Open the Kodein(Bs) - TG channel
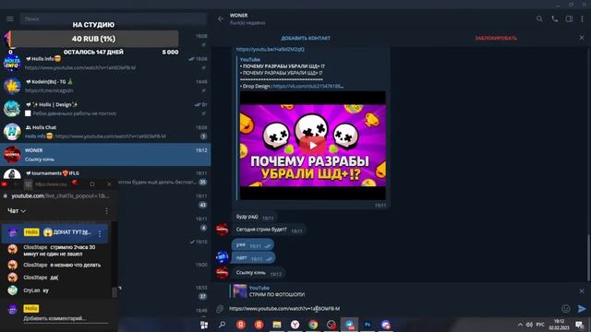The width and height of the screenshot is (591, 332). pyautogui.click(x=105, y=86)
